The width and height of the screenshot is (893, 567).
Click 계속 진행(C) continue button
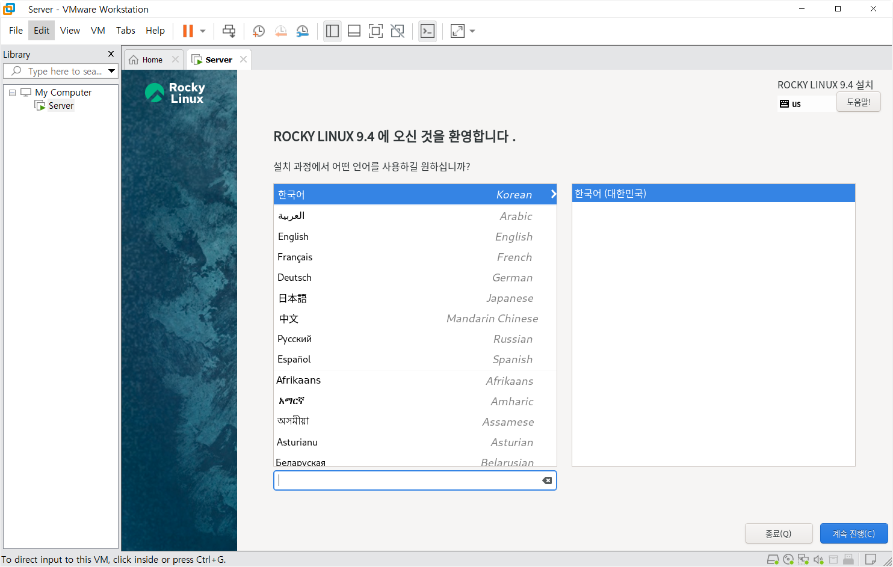click(x=854, y=534)
